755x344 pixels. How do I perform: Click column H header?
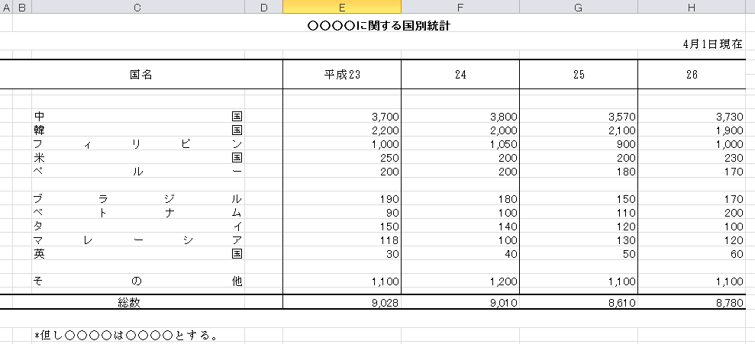point(691,7)
